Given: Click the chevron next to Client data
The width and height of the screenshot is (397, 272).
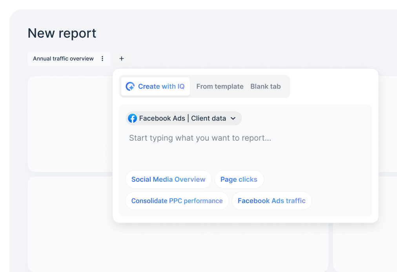Looking at the screenshot, I should 233,118.
